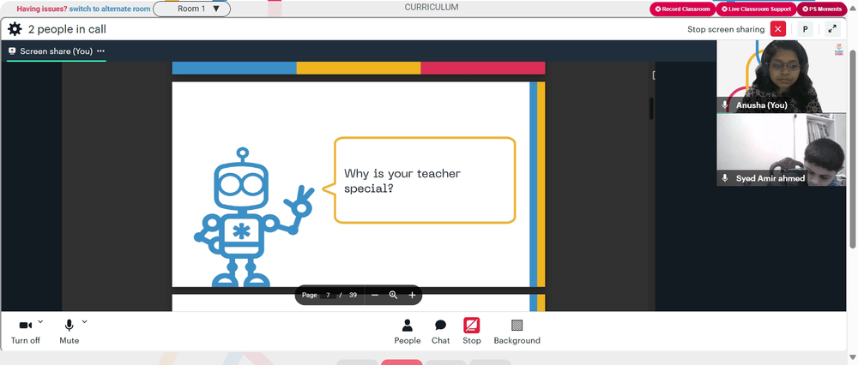The width and height of the screenshot is (858, 365).
Task: Toggle the P button in header
Action: click(x=805, y=29)
